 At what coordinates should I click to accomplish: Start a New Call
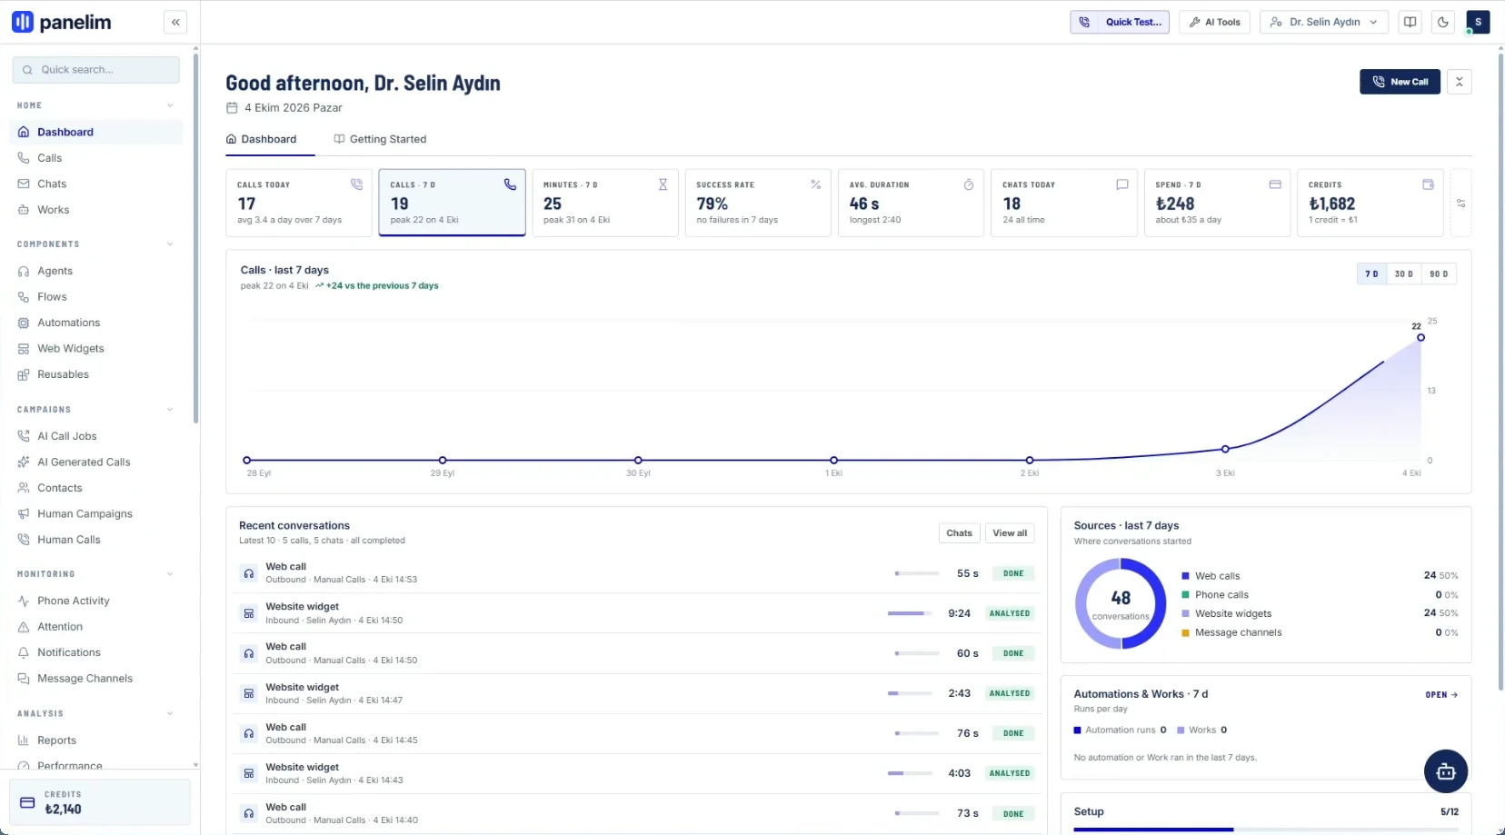[x=1400, y=82]
